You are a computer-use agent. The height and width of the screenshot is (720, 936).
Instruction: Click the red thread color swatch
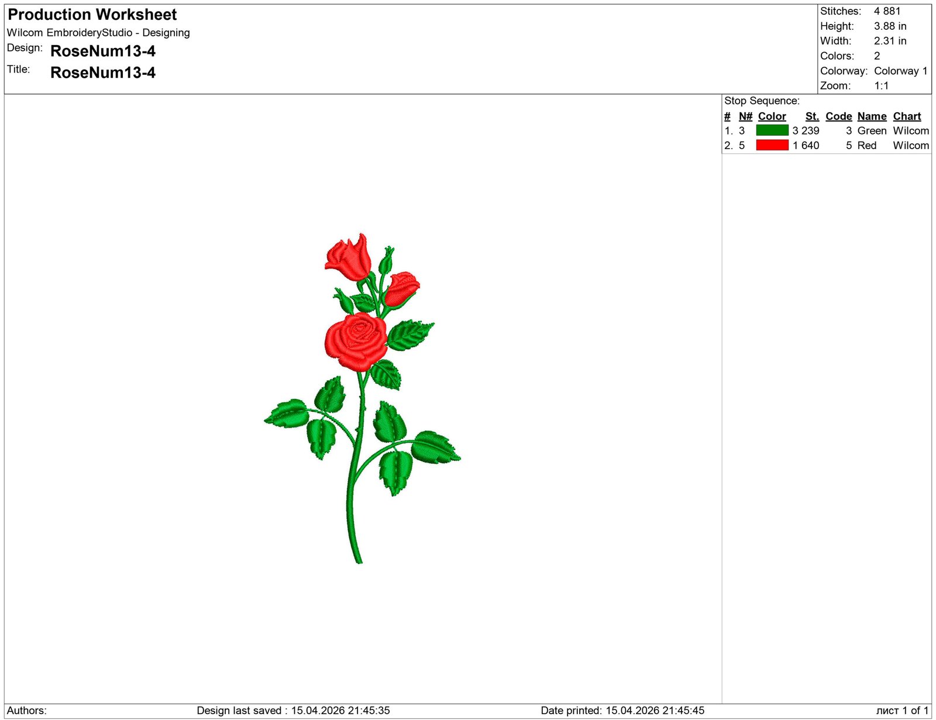tap(772, 145)
